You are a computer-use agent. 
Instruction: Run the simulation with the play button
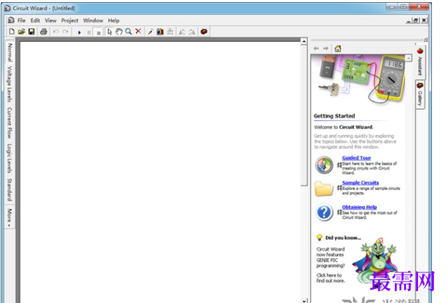pyautogui.click(x=80, y=32)
